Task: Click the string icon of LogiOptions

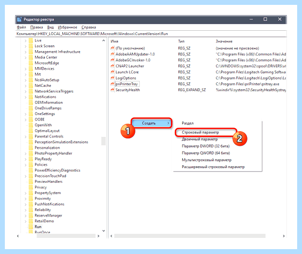Action: (113, 78)
